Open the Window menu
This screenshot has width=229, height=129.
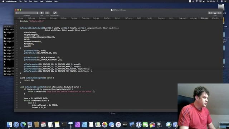pos(49,1)
